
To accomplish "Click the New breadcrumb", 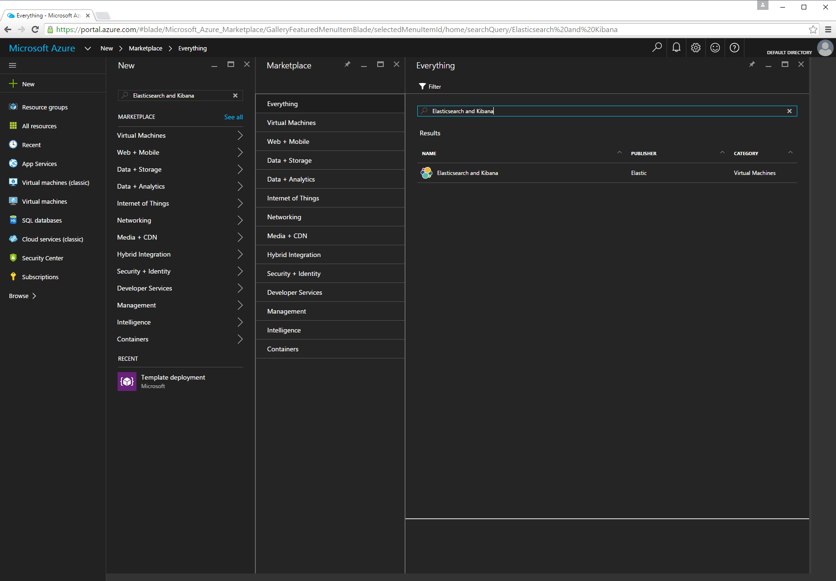I will coord(107,48).
